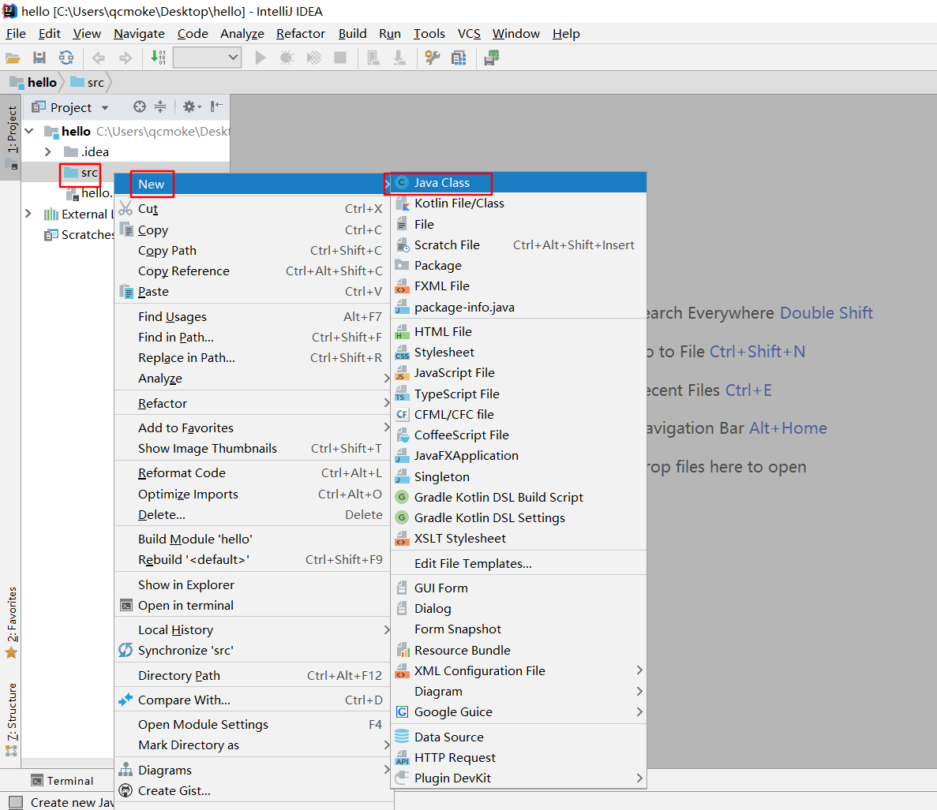Screen dimensions: 937x810
Task: Select the src folder in the project tree
Action: [x=81, y=173]
